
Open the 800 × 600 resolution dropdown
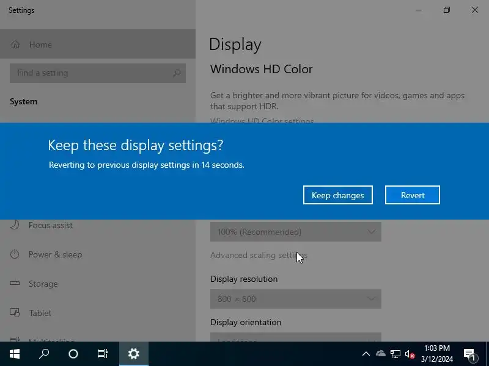[x=296, y=299]
